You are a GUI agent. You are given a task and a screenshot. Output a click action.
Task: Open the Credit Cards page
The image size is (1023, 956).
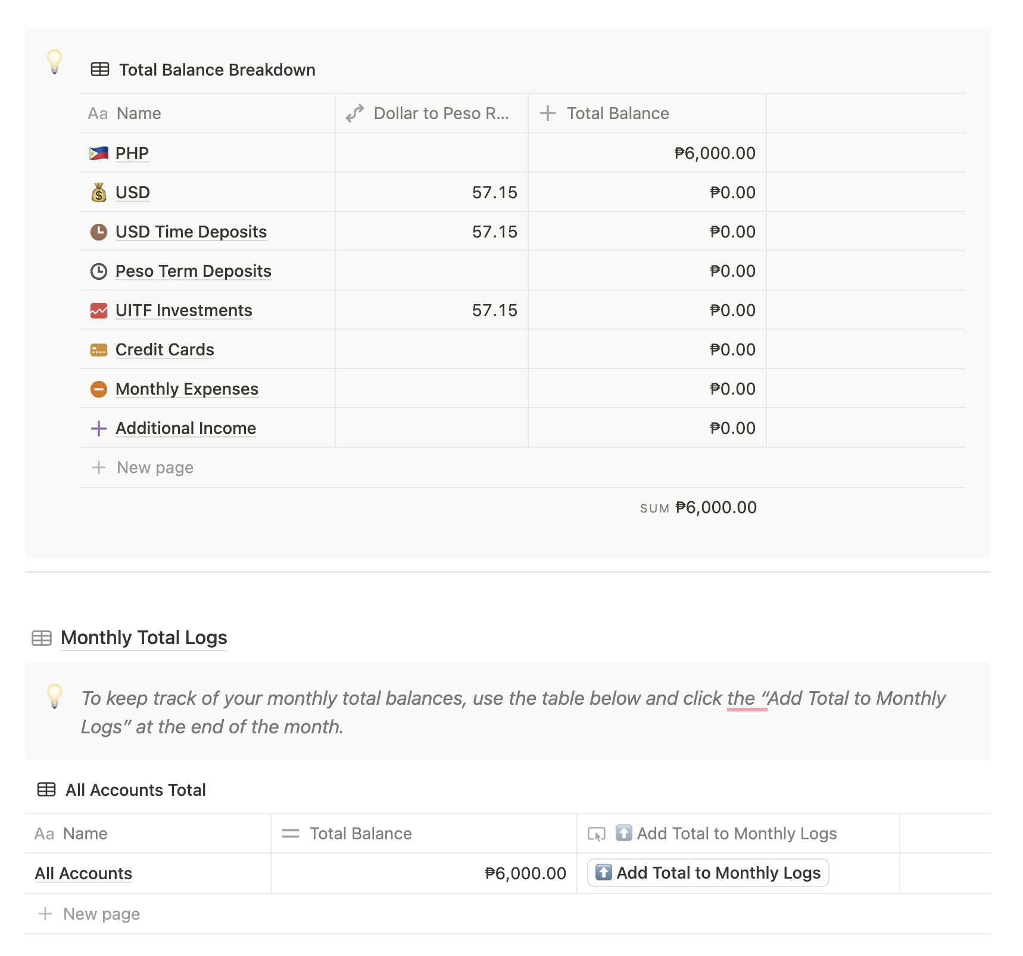pyautogui.click(x=165, y=349)
